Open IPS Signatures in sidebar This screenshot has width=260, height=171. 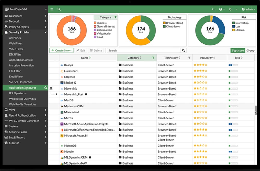18,93
